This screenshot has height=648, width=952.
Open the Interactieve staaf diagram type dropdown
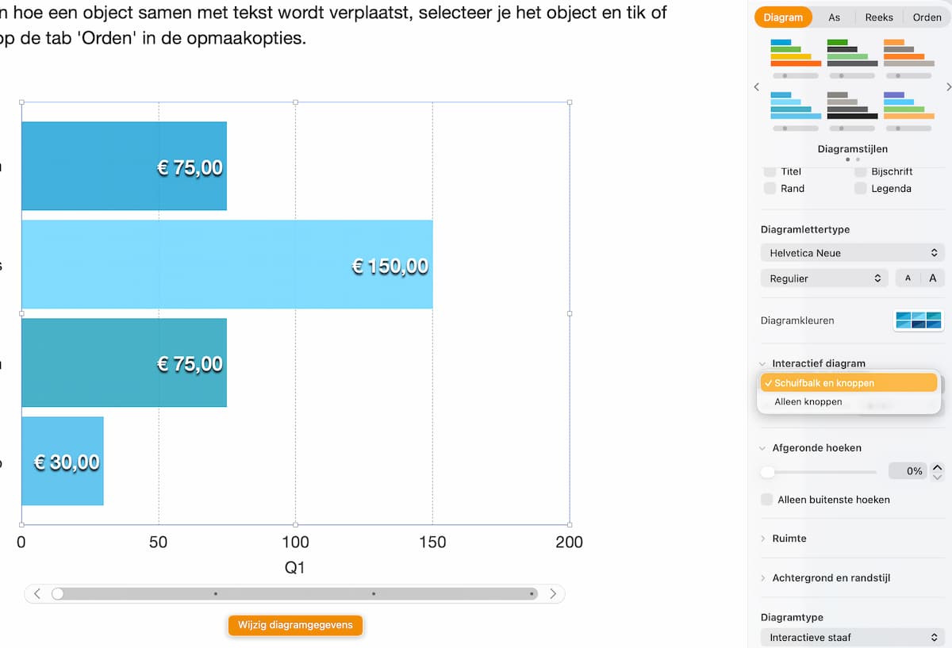pyautogui.click(x=852, y=637)
